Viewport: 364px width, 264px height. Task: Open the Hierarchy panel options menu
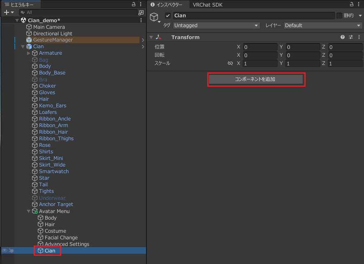tap(141, 4)
